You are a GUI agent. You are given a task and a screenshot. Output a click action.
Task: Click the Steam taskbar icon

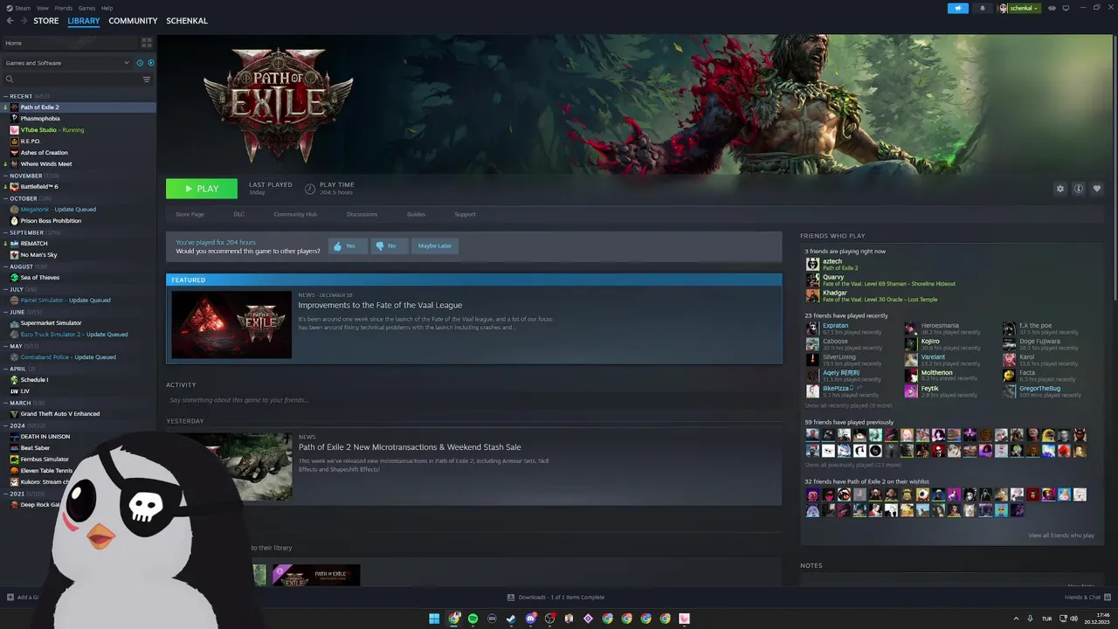(x=511, y=619)
